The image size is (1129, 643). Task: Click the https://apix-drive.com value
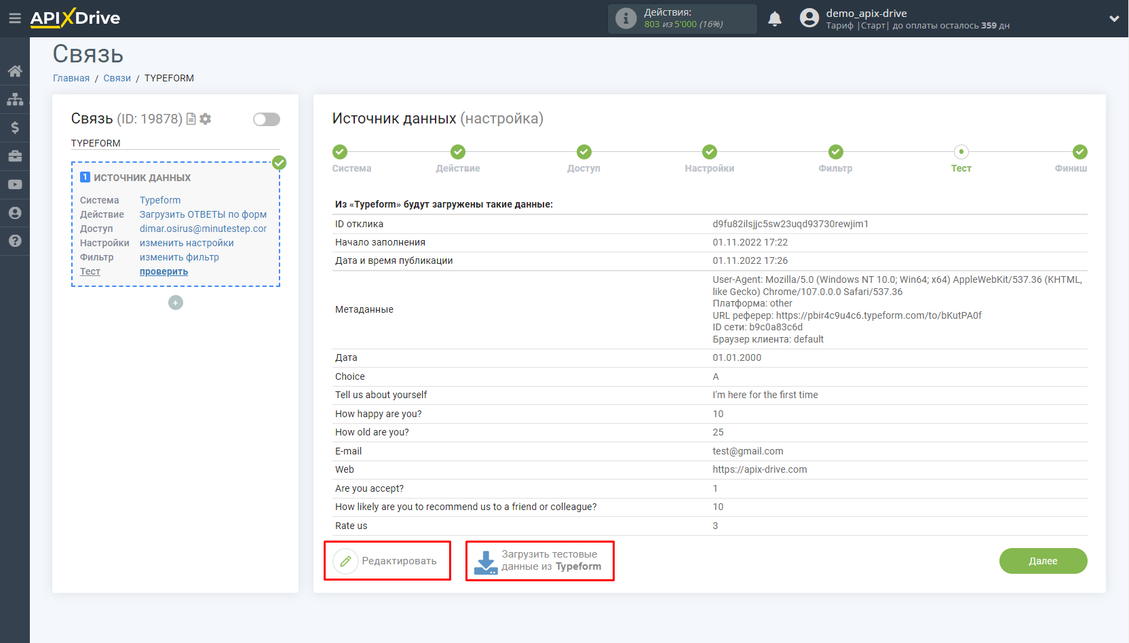coord(760,469)
